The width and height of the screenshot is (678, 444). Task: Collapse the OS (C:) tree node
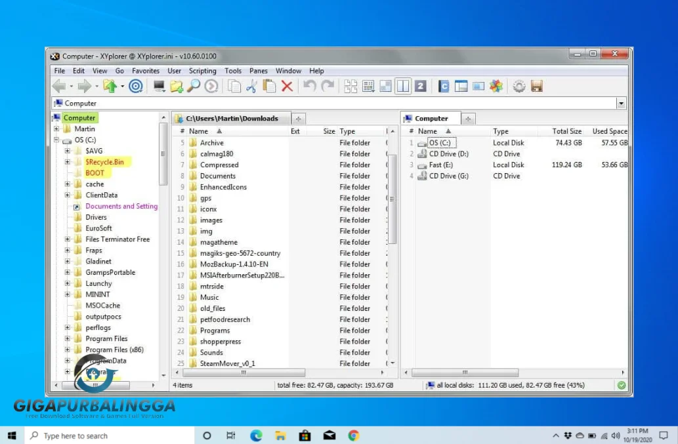click(56, 139)
